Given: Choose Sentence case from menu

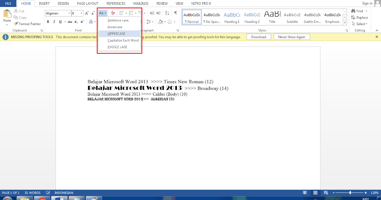Looking at the screenshot, I should 118,20.
